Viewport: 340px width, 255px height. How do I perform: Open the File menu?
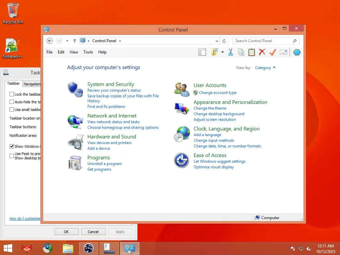pos(49,52)
